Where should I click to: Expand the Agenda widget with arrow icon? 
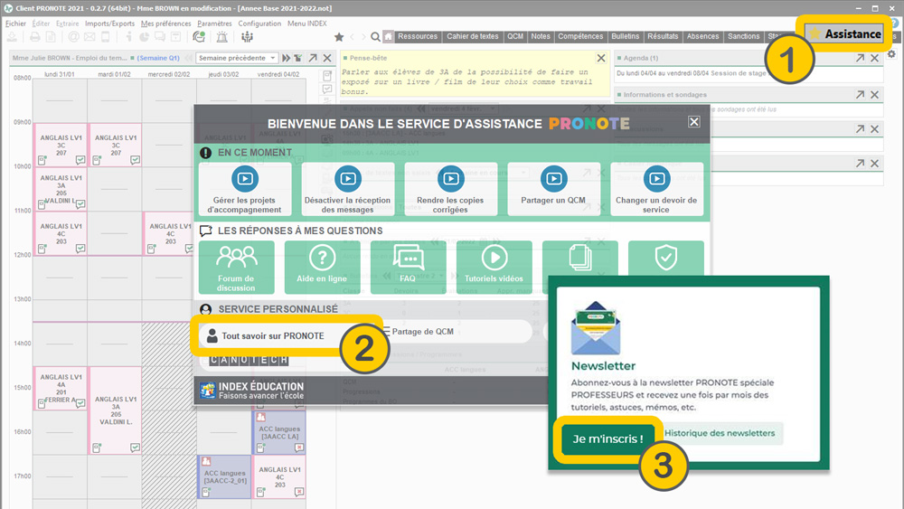[x=860, y=58]
